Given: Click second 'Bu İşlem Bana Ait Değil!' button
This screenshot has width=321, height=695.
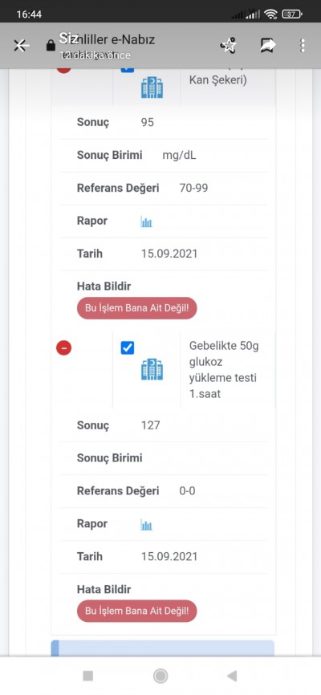Looking at the screenshot, I should (137, 612).
